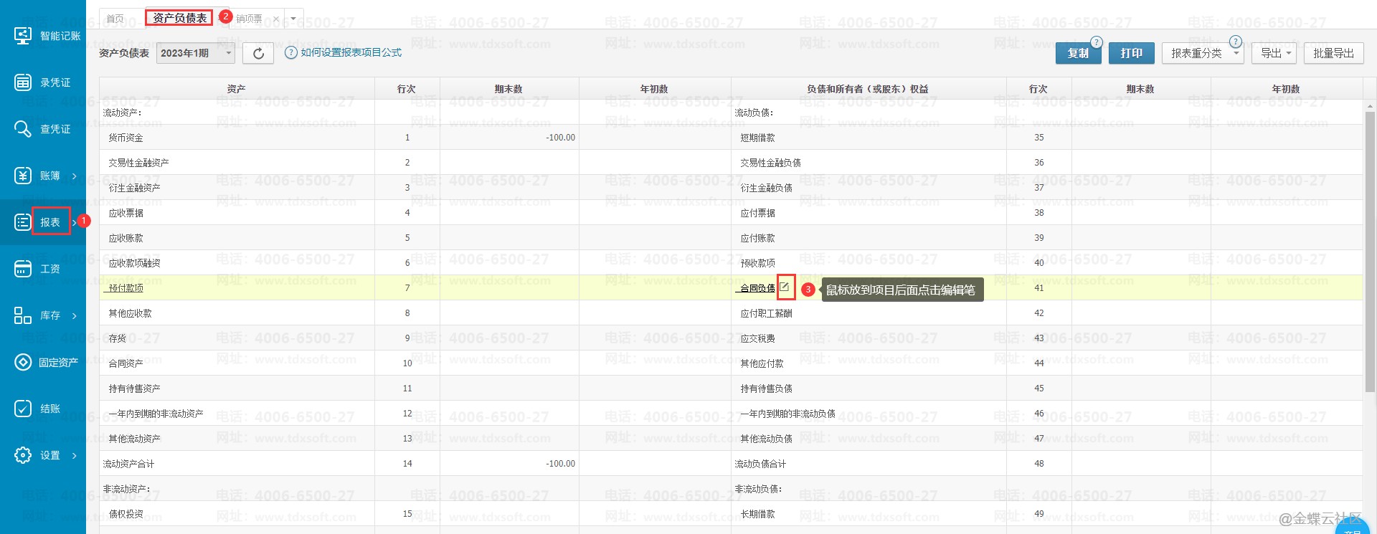The height and width of the screenshot is (534, 1377).
Task: Click the 批量导出 batch export button
Action: tap(1333, 53)
